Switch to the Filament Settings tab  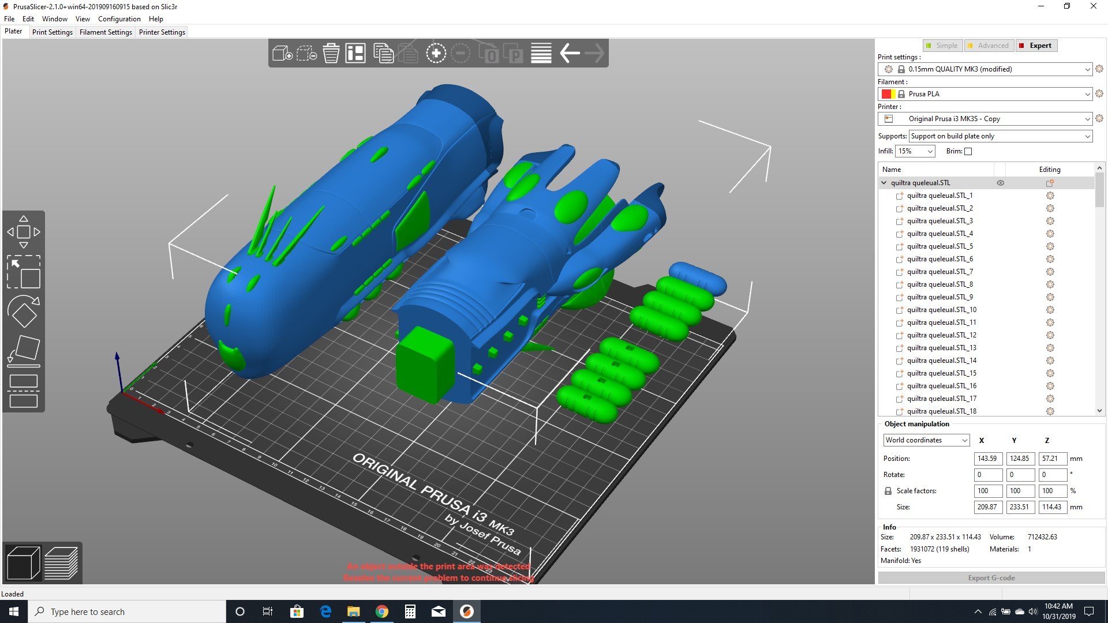pos(106,32)
